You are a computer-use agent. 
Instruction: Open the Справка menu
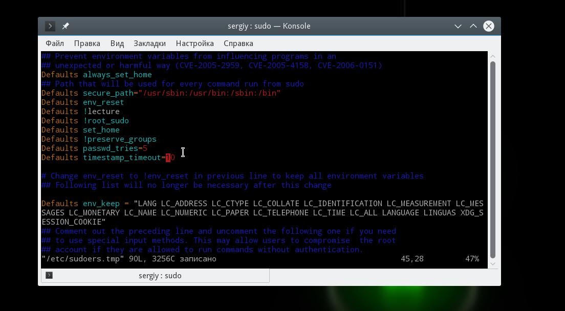(238, 43)
